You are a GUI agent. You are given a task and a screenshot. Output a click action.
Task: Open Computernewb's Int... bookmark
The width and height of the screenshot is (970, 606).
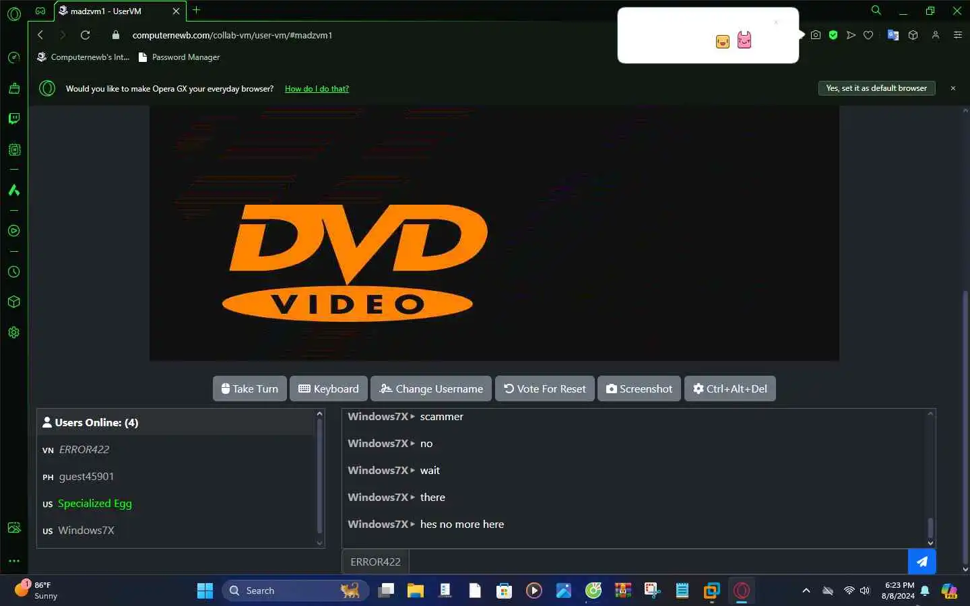[83, 57]
